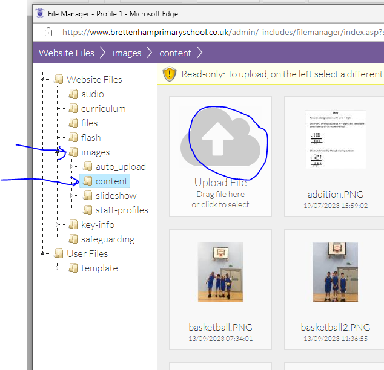This screenshot has height=370, width=384.
Task: Click the addition.PNG file name
Action: click(336, 195)
